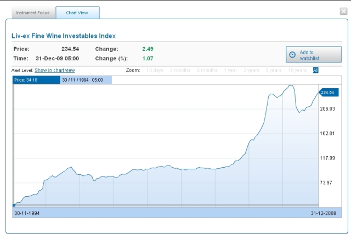Click the Time value 31-Dec-09 05:00
351x234 pixels.
click(57, 59)
